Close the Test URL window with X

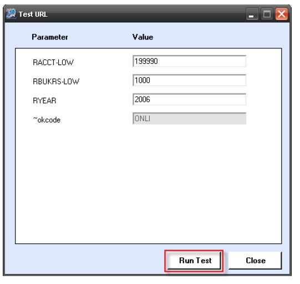[x=282, y=14]
